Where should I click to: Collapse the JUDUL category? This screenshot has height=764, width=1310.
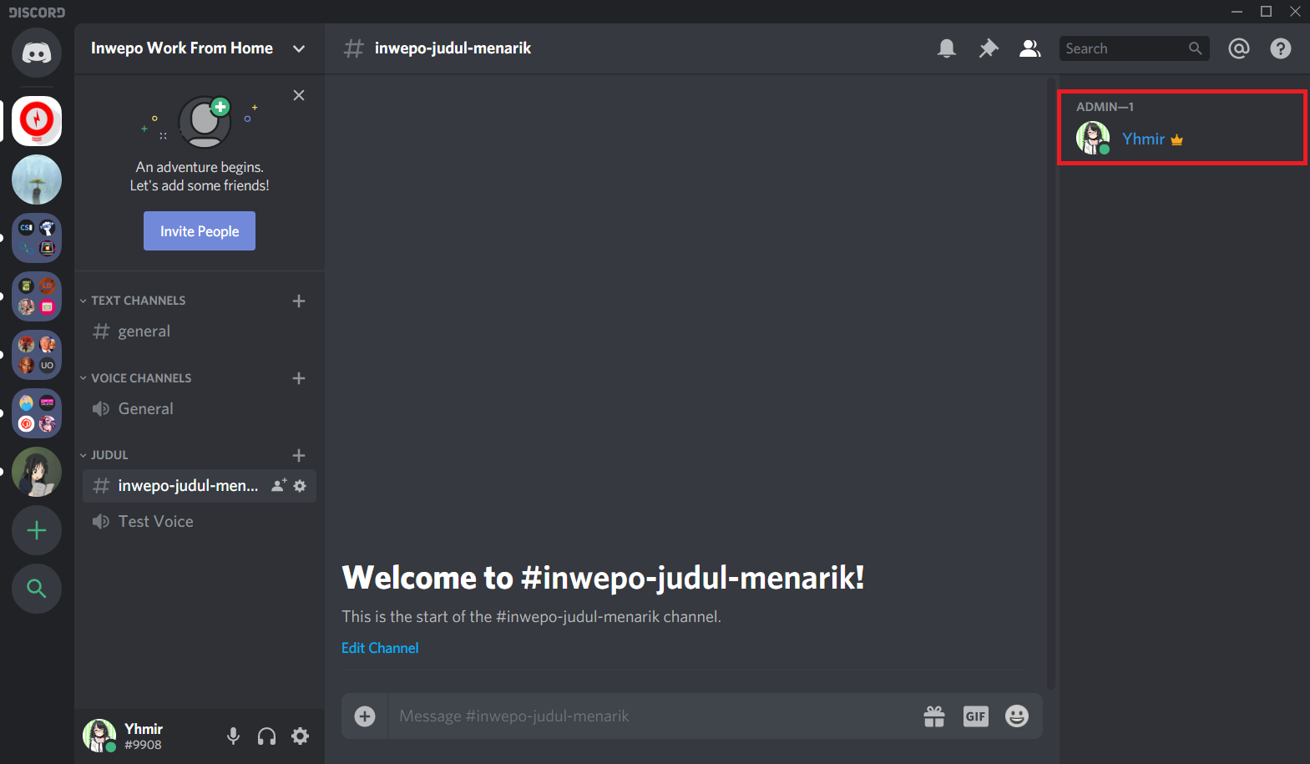coord(105,455)
